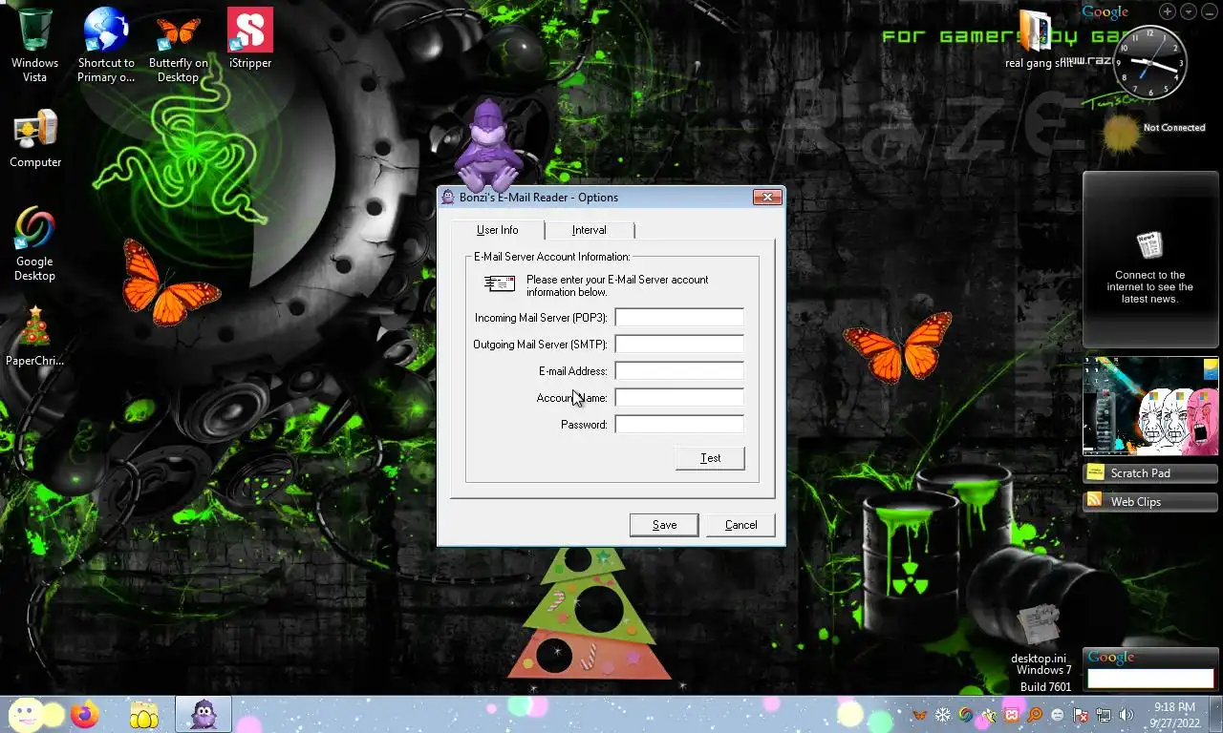Open the real gang folder icon
This screenshot has width=1223, height=733.
coord(1037,40)
